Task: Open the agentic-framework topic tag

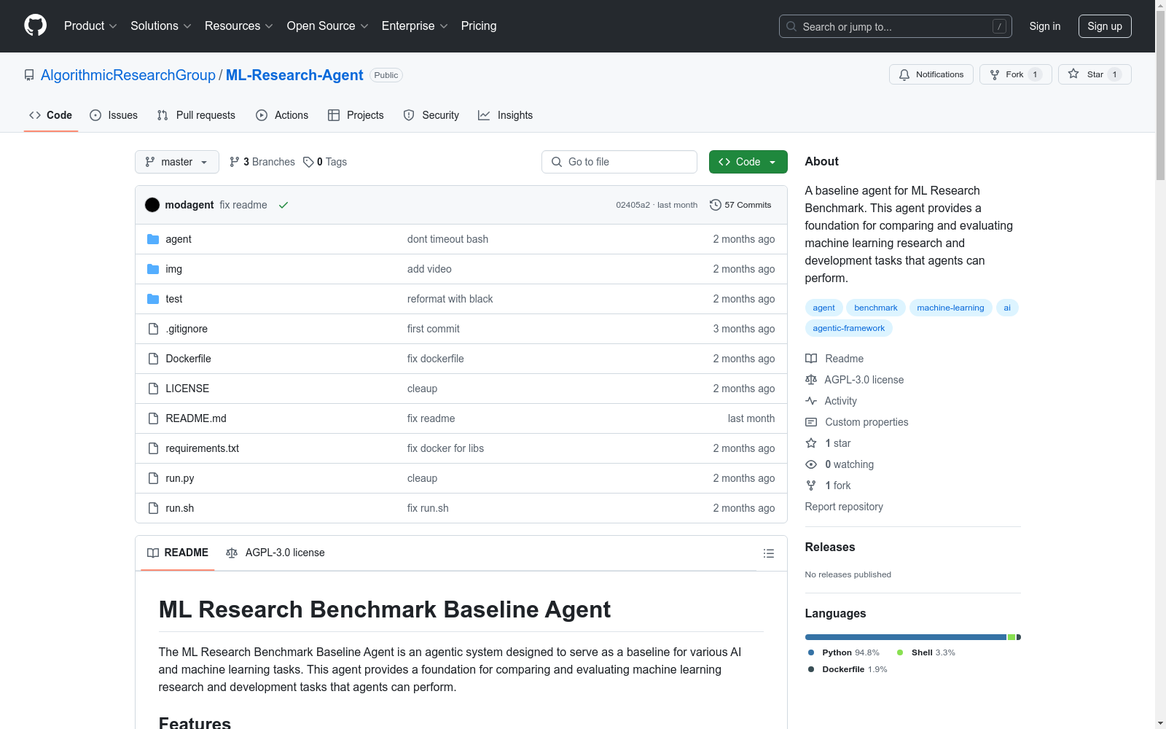Action: coord(849,328)
